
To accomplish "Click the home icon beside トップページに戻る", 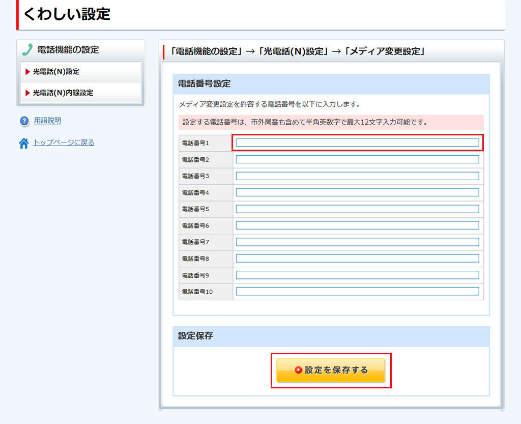I will click(24, 144).
